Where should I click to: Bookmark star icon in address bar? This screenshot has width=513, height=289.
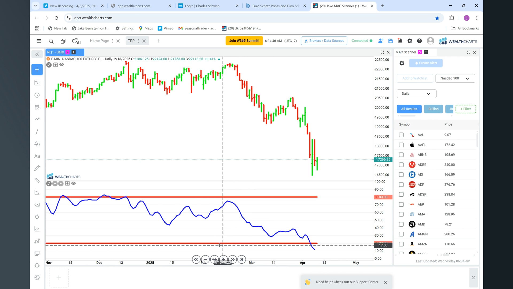pyautogui.click(x=437, y=18)
